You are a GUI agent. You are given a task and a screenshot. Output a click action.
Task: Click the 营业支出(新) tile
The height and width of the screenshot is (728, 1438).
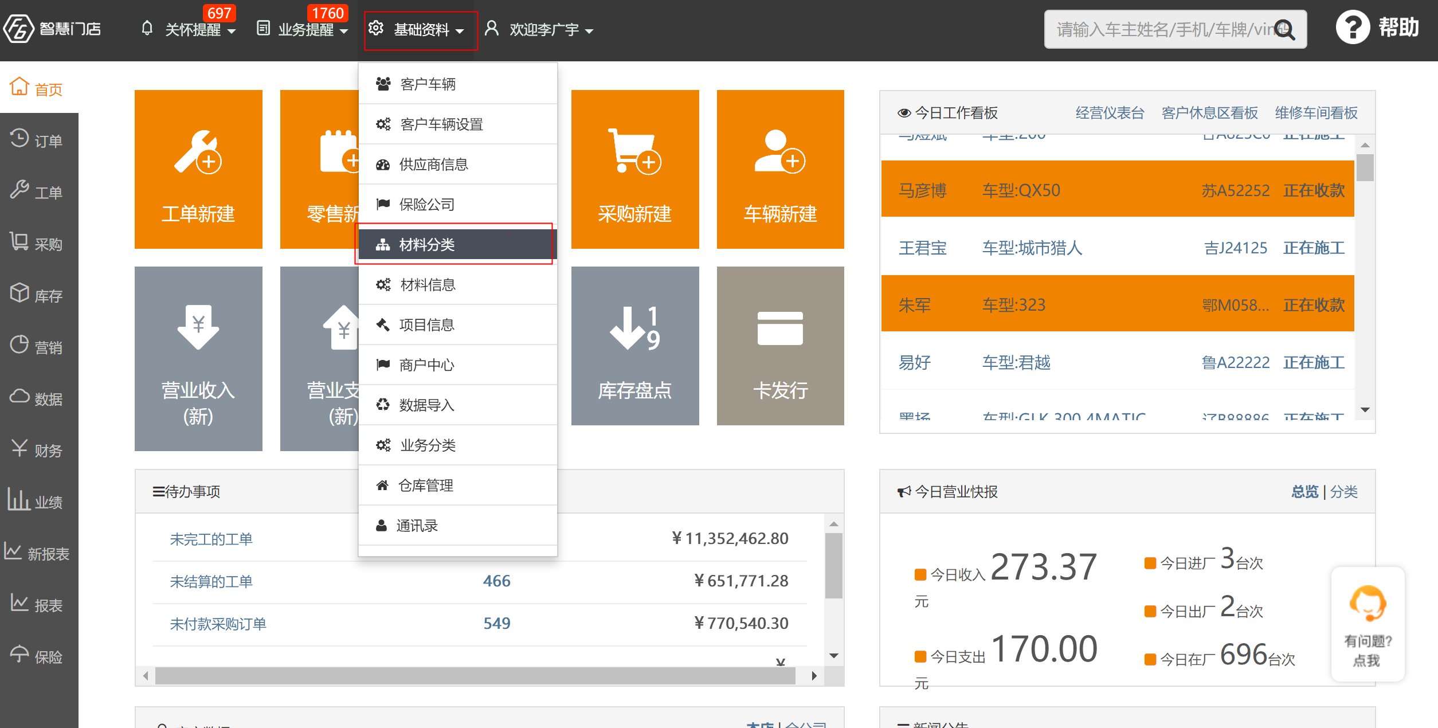point(319,358)
